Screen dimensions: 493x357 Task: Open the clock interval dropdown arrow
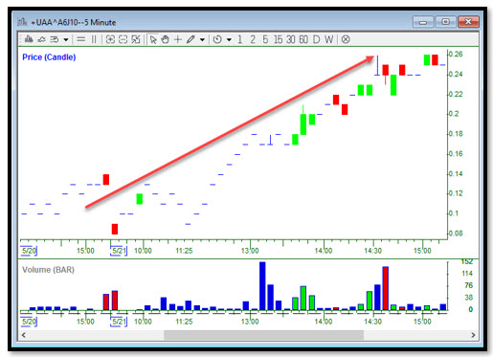tap(229, 40)
